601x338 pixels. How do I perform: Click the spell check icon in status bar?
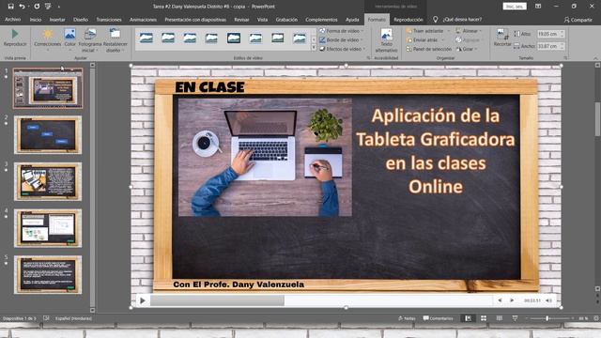tap(46, 318)
